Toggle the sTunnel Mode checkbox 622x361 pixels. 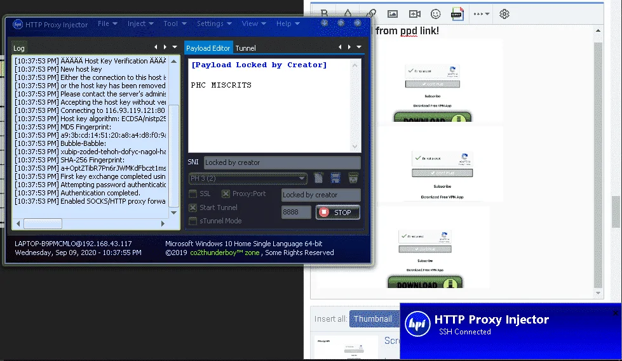tap(193, 221)
